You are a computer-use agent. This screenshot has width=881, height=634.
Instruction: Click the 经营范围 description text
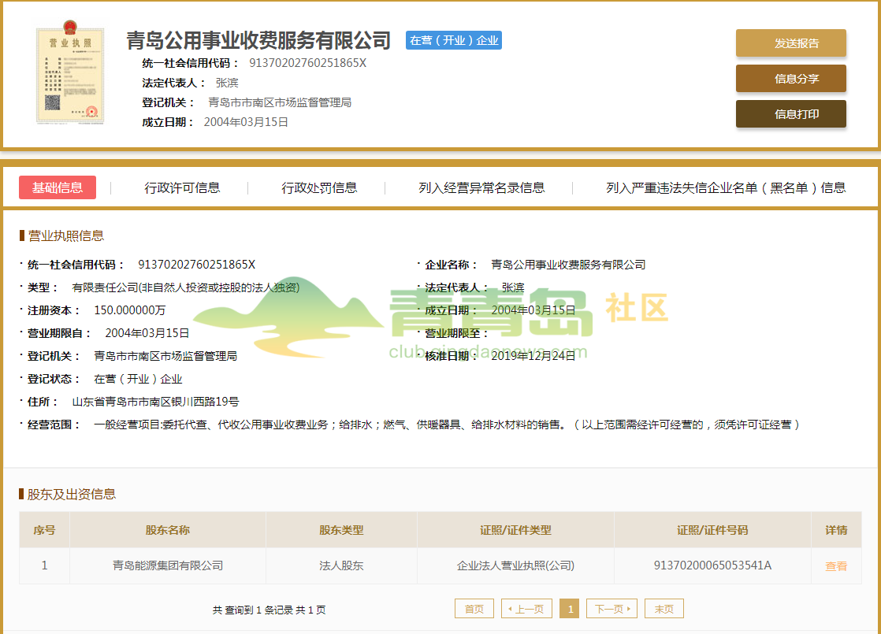point(447,425)
